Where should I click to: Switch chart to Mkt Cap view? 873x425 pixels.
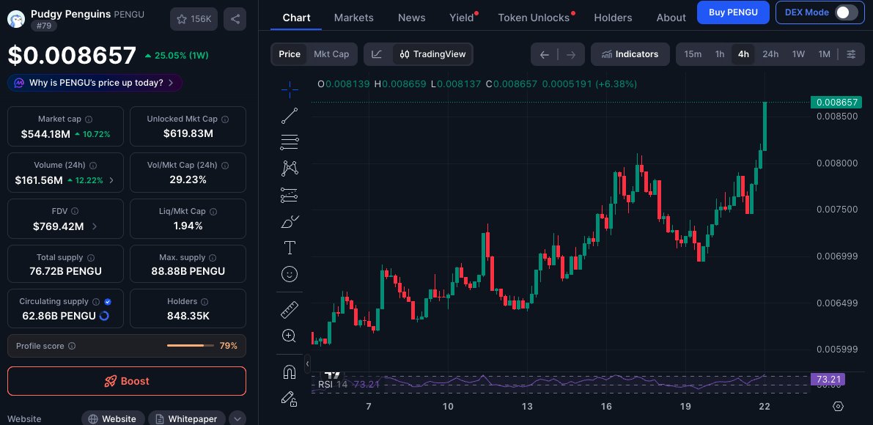[x=331, y=54]
